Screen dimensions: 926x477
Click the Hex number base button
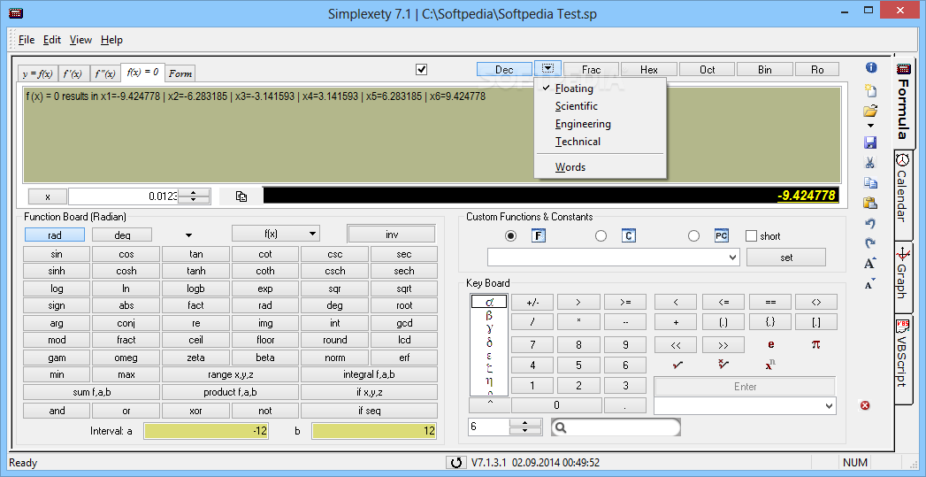648,70
